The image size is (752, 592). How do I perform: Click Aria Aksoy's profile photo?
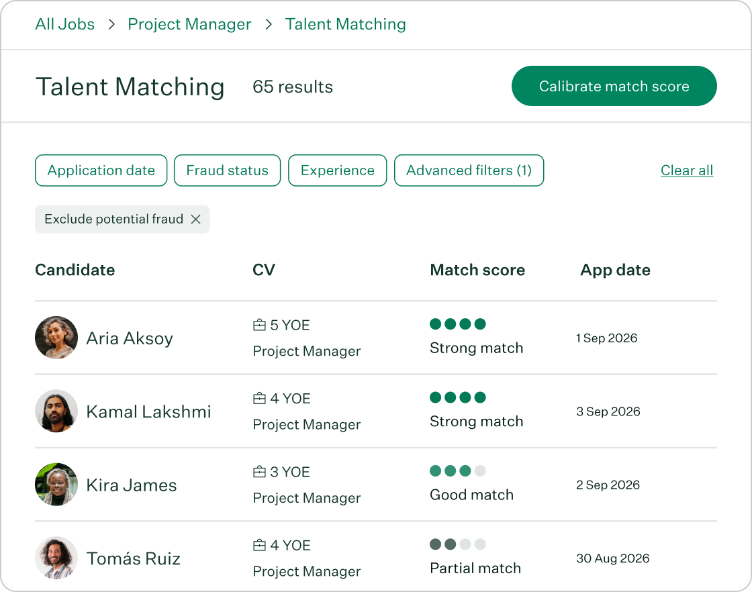coord(56,338)
